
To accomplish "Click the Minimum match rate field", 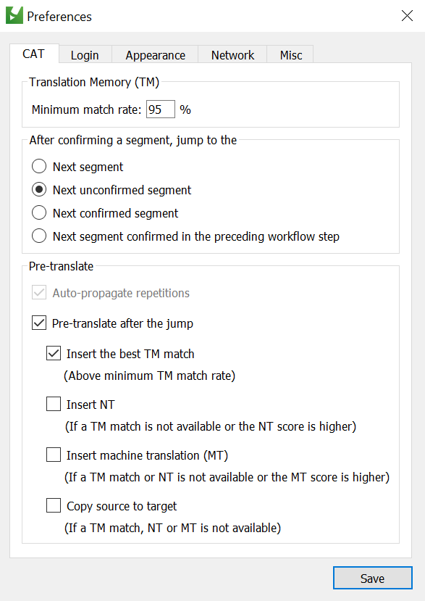I will [161, 109].
